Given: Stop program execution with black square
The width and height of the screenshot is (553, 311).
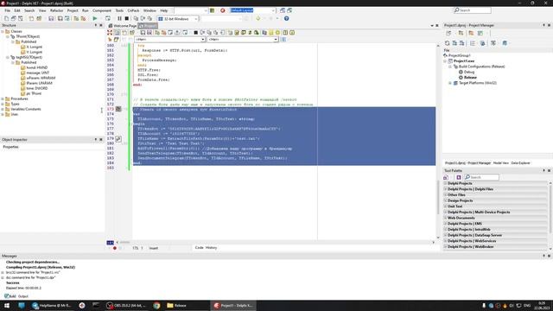Looking at the screenshot, I should (x=127, y=18).
